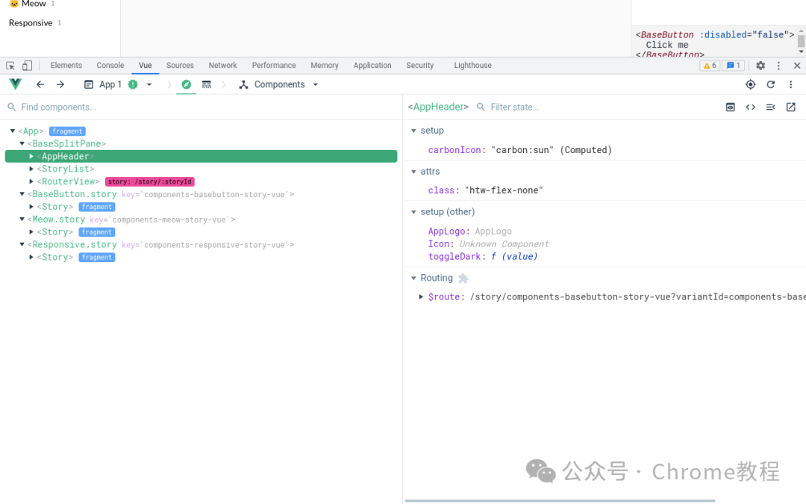Expand the StoryList tree node
The width and height of the screenshot is (806, 504).
(x=31, y=169)
